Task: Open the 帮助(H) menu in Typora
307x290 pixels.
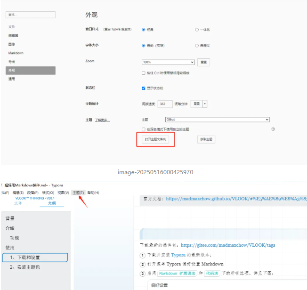Action: coord(93,193)
